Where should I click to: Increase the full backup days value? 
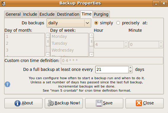point(130,68)
